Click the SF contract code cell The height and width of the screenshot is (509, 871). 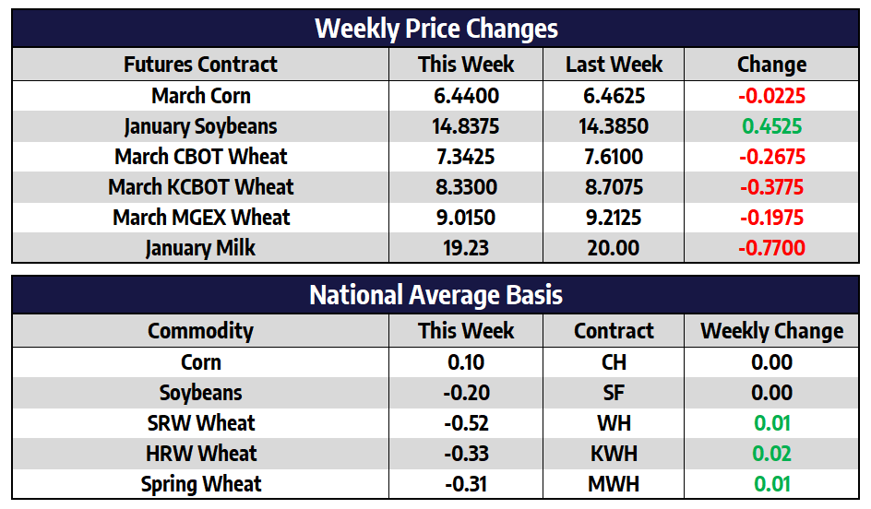coord(614,393)
